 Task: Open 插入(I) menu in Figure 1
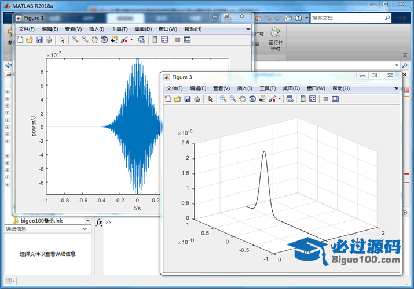(96, 29)
